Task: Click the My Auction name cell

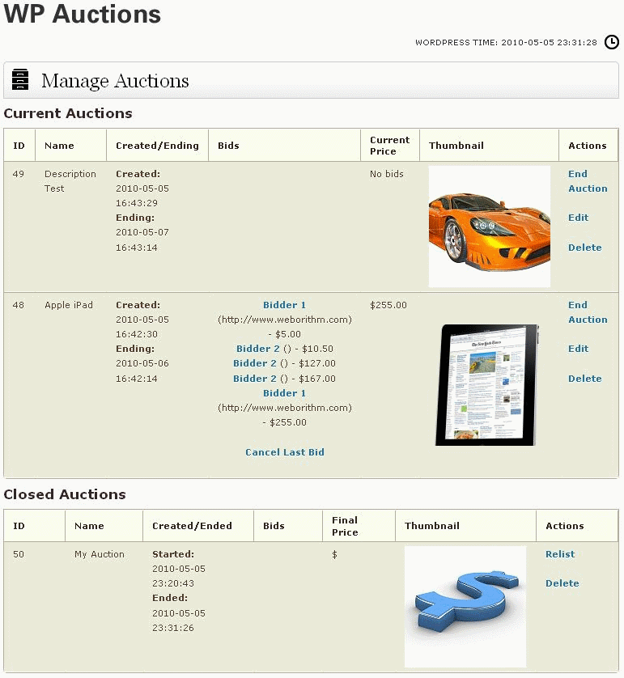Action: (99, 554)
